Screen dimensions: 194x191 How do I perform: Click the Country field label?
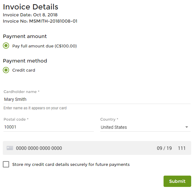coord(109,119)
